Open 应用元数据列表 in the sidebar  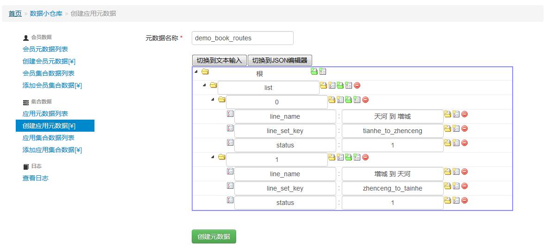point(45,114)
